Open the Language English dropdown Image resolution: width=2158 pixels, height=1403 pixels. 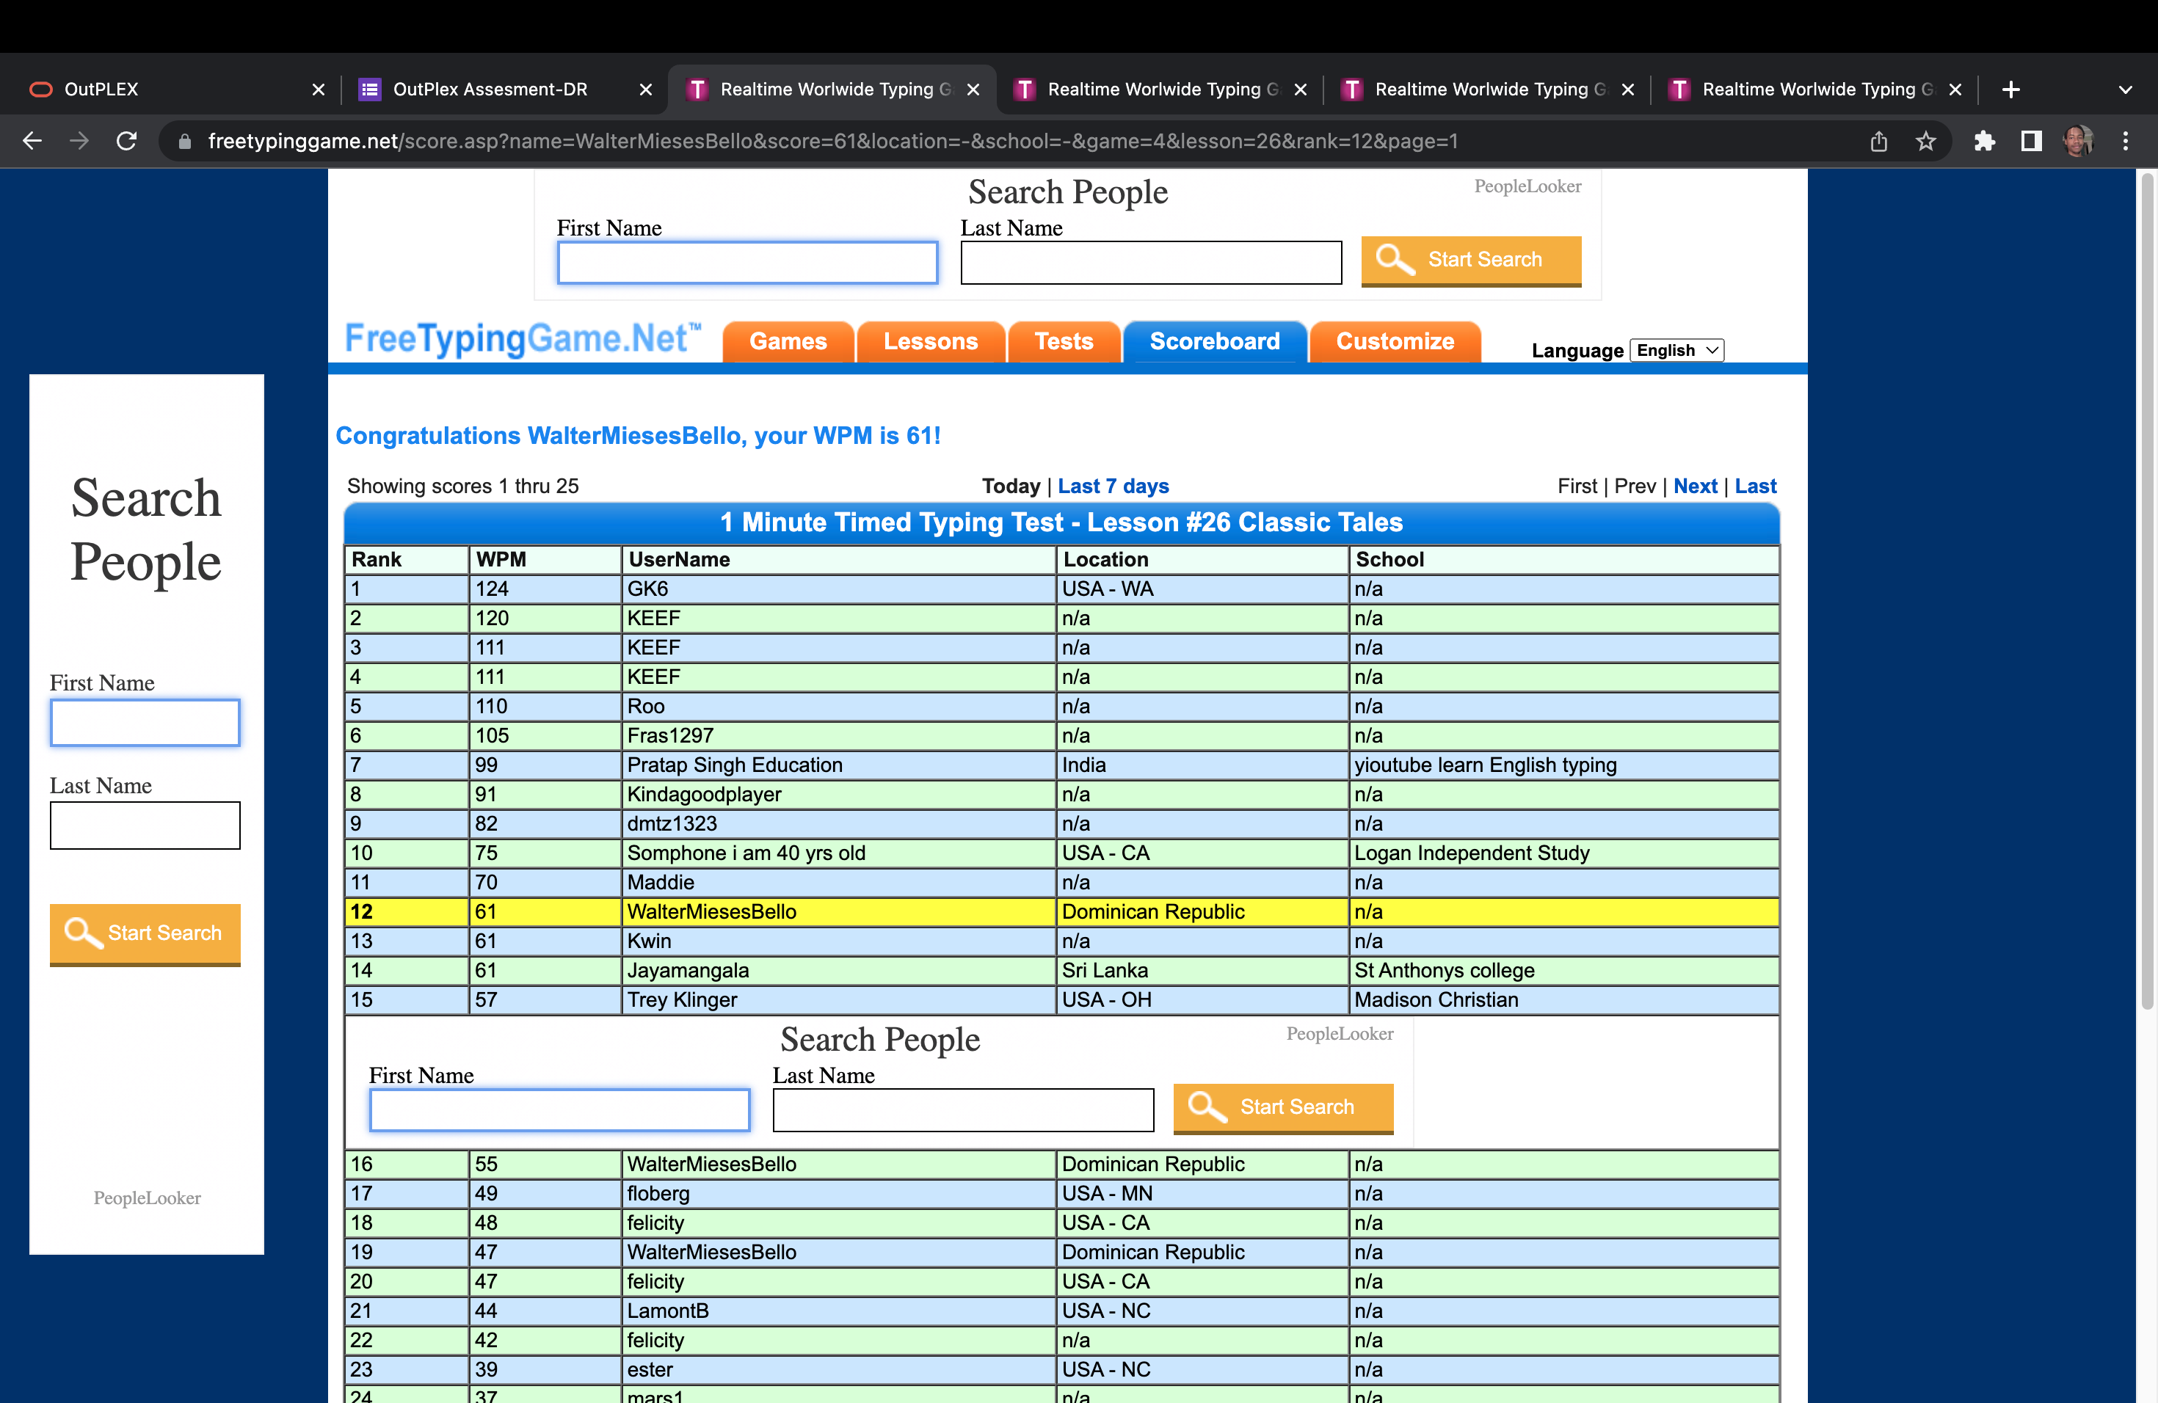[x=1676, y=351]
